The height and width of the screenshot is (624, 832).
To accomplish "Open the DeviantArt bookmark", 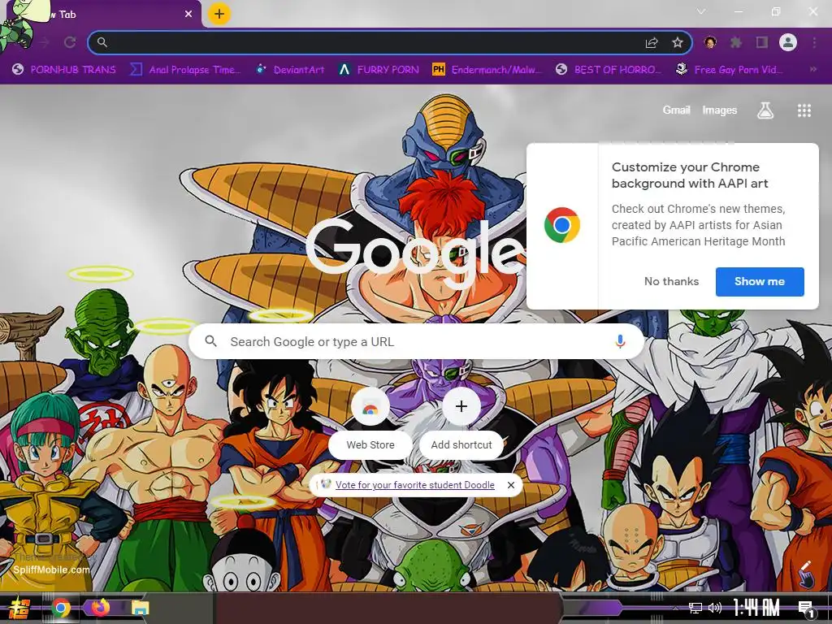I will (x=290, y=70).
